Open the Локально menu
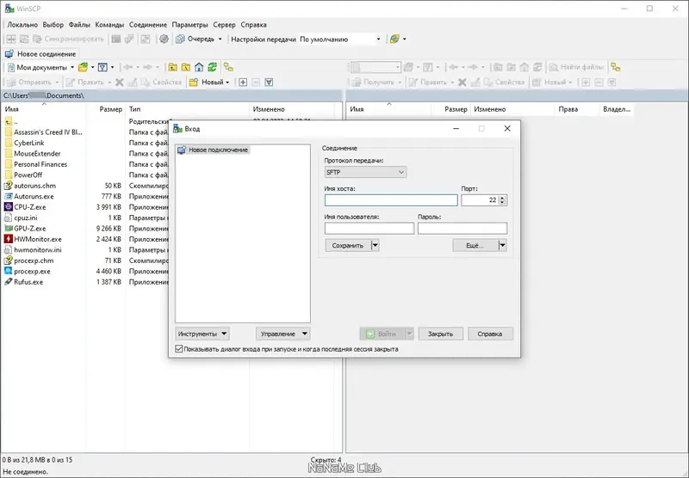 point(22,25)
